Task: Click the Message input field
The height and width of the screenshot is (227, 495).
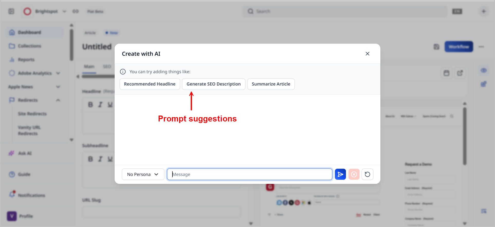Action: (249, 174)
